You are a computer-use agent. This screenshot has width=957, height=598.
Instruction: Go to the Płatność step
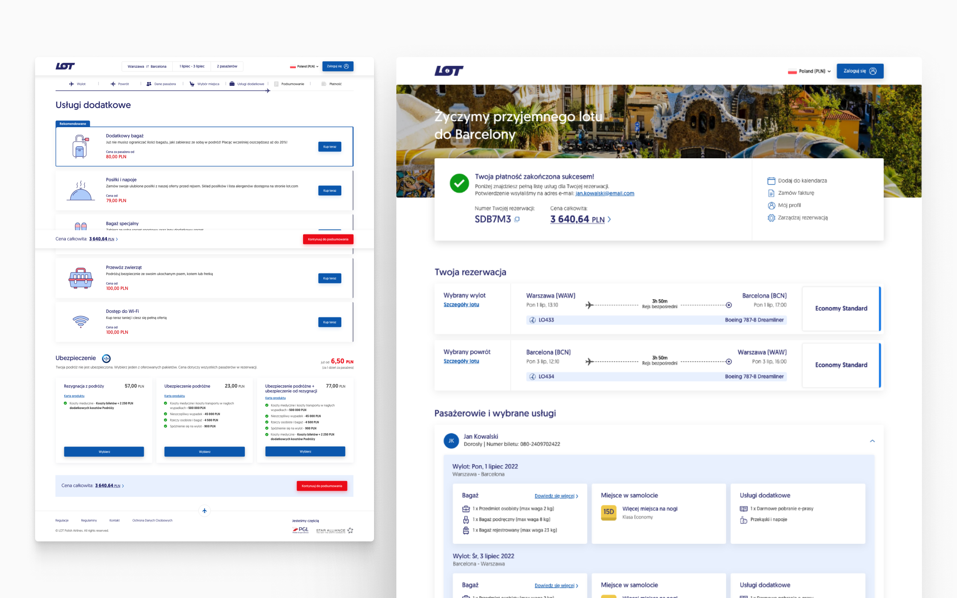pyautogui.click(x=332, y=84)
